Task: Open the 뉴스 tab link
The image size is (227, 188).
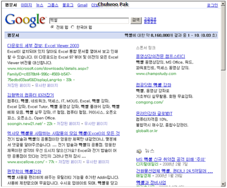Action: click(x=40, y=5)
